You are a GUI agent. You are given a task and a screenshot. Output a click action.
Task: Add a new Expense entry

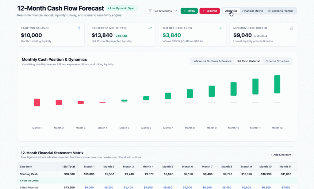209,11
